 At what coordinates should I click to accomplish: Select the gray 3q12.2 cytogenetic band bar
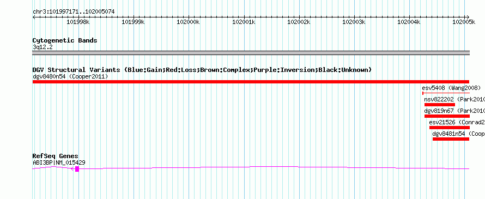tap(251, 53)
